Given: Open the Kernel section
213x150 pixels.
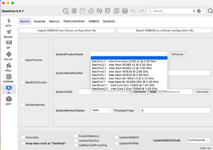Looking at the screenshot, I should (9, 56).
